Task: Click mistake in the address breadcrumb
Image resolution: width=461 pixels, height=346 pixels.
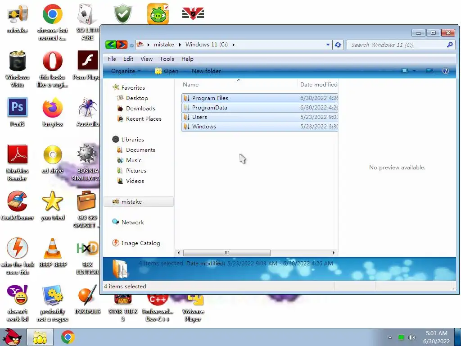Action: [164, 45]
